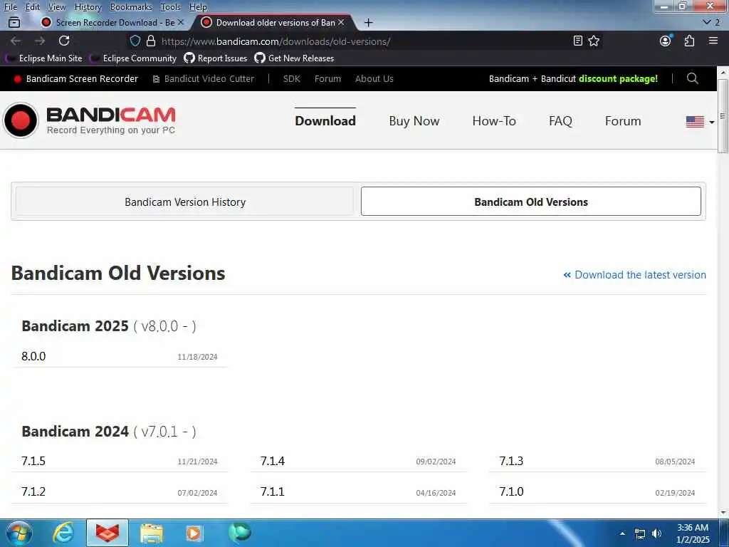
Task: Open the Report Issues GitHub bookmark
Action: pyautogui.click(x=216, y=58)
